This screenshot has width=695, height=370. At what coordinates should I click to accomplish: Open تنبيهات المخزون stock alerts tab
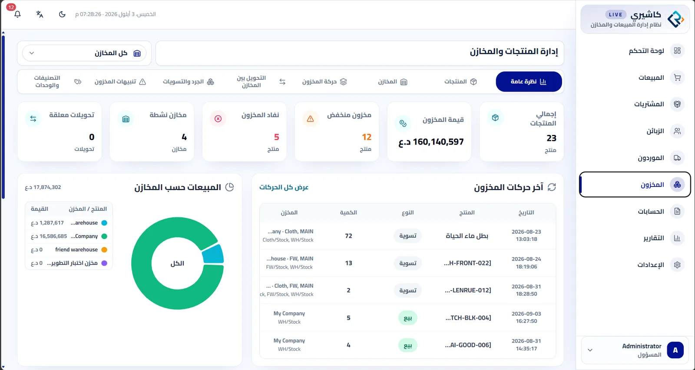(120, 82)
